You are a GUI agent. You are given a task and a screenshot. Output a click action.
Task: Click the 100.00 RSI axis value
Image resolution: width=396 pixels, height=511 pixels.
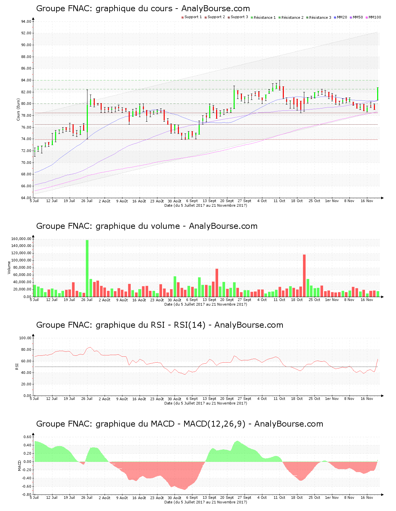(25, 338)
